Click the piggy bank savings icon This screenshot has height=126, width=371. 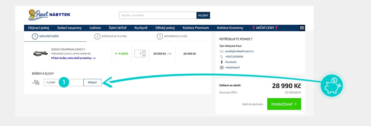(332, 85)
